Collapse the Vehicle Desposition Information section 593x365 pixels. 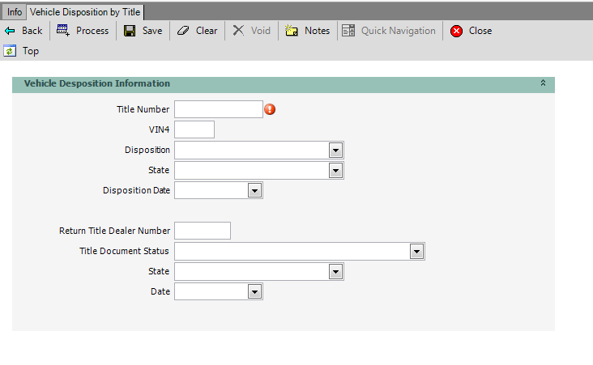point(543,83)
